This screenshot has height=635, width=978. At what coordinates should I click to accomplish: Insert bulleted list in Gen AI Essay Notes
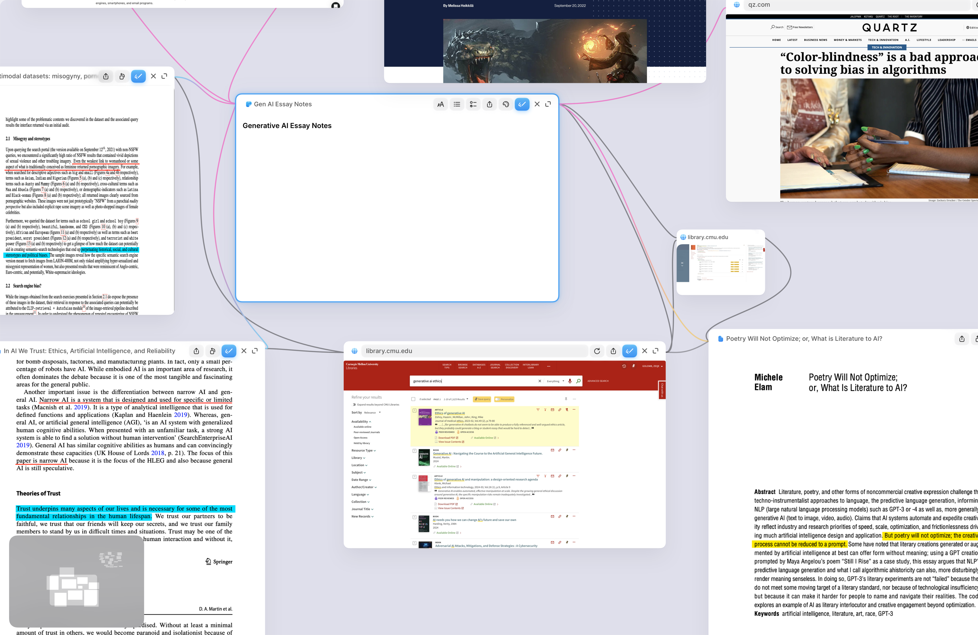pos(457,104)
